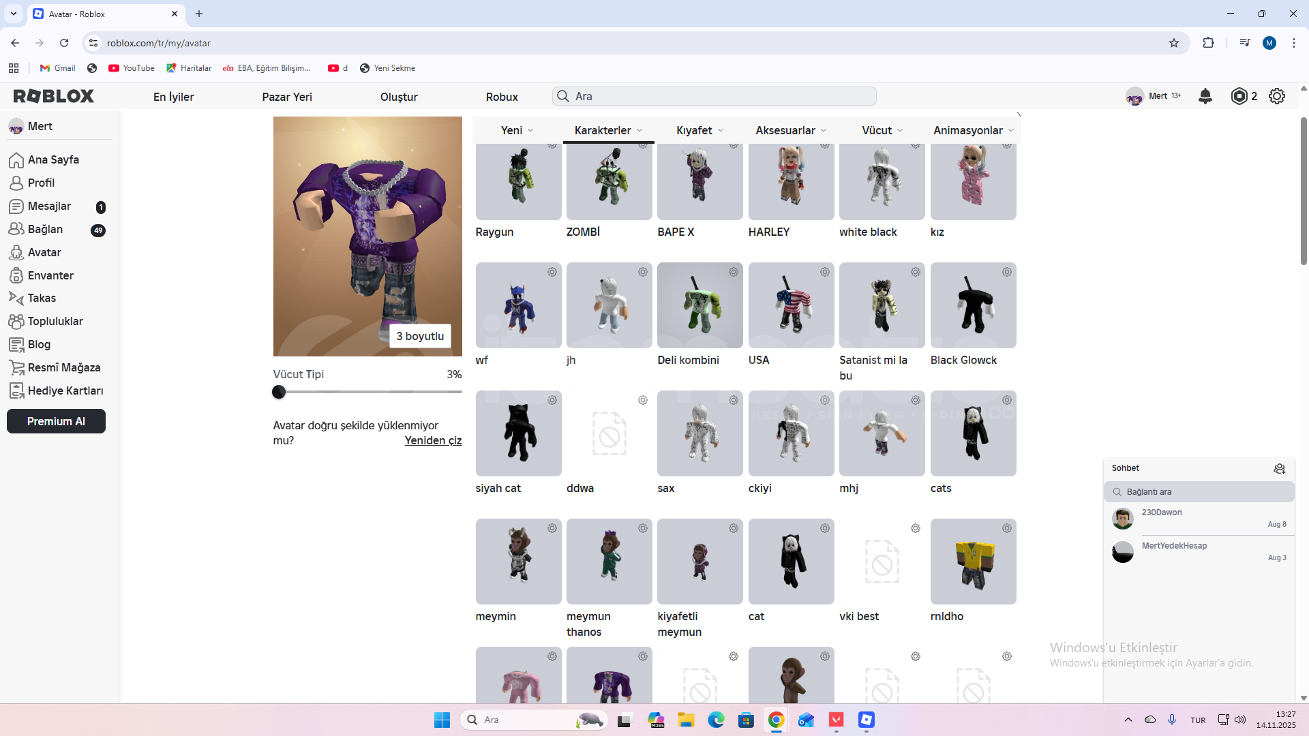Open the notifications bell
The height and width of the screenshot is (736, 1309).
tap(1205, 96)
